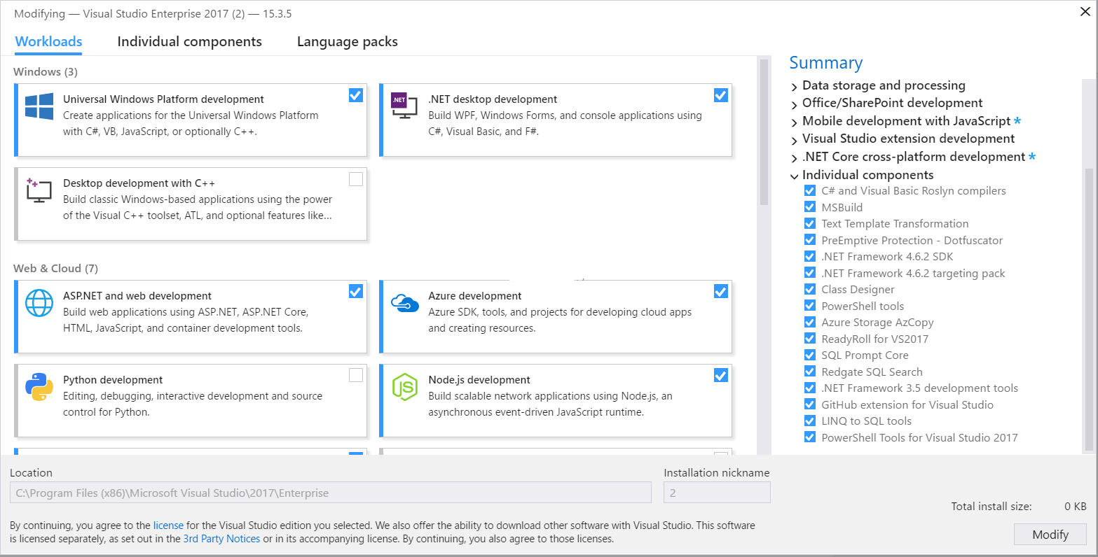
Task: Uncheck .NET Framework 4.6.2 targeting pack
Action: (x=810, y=273)
